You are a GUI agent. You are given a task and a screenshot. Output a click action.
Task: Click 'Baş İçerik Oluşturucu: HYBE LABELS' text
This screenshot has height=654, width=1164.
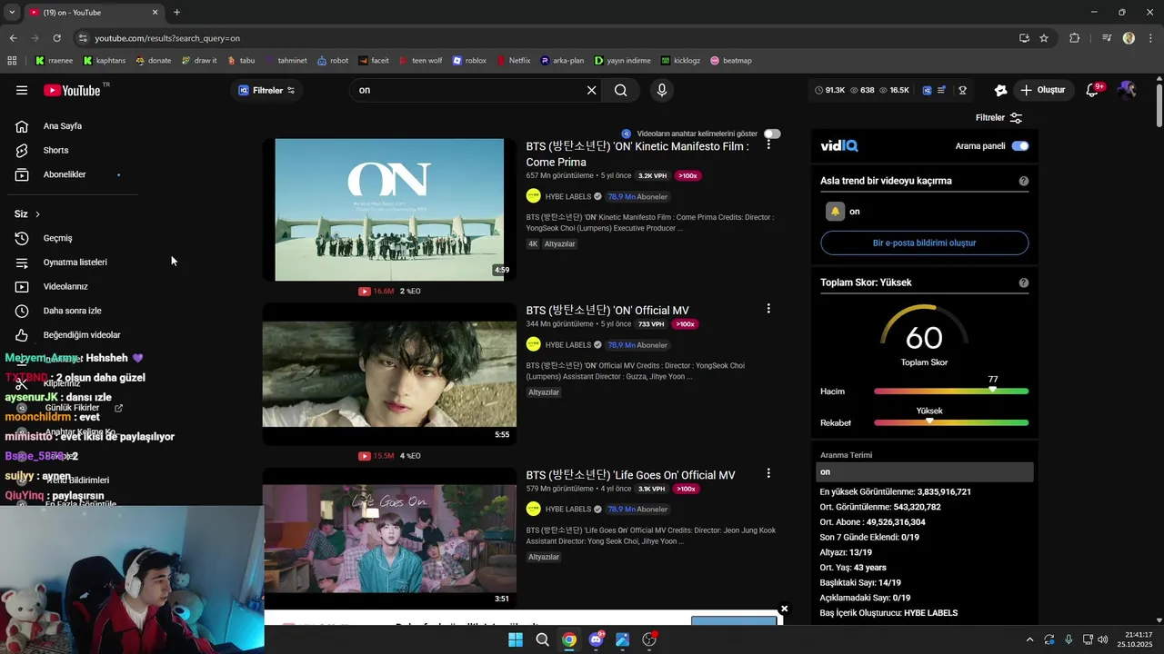pyautogui.click(x=888, y=613)
